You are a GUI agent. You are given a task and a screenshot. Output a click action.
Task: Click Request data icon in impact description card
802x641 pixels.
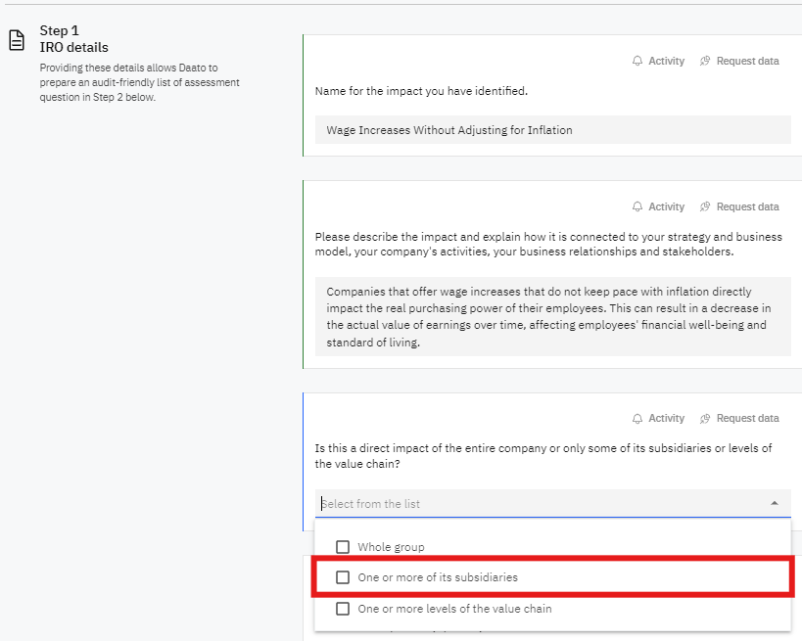705,206
